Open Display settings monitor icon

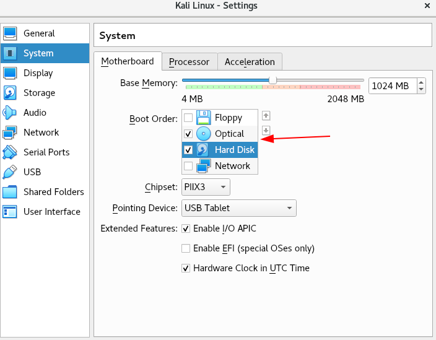tap(10, 73)
